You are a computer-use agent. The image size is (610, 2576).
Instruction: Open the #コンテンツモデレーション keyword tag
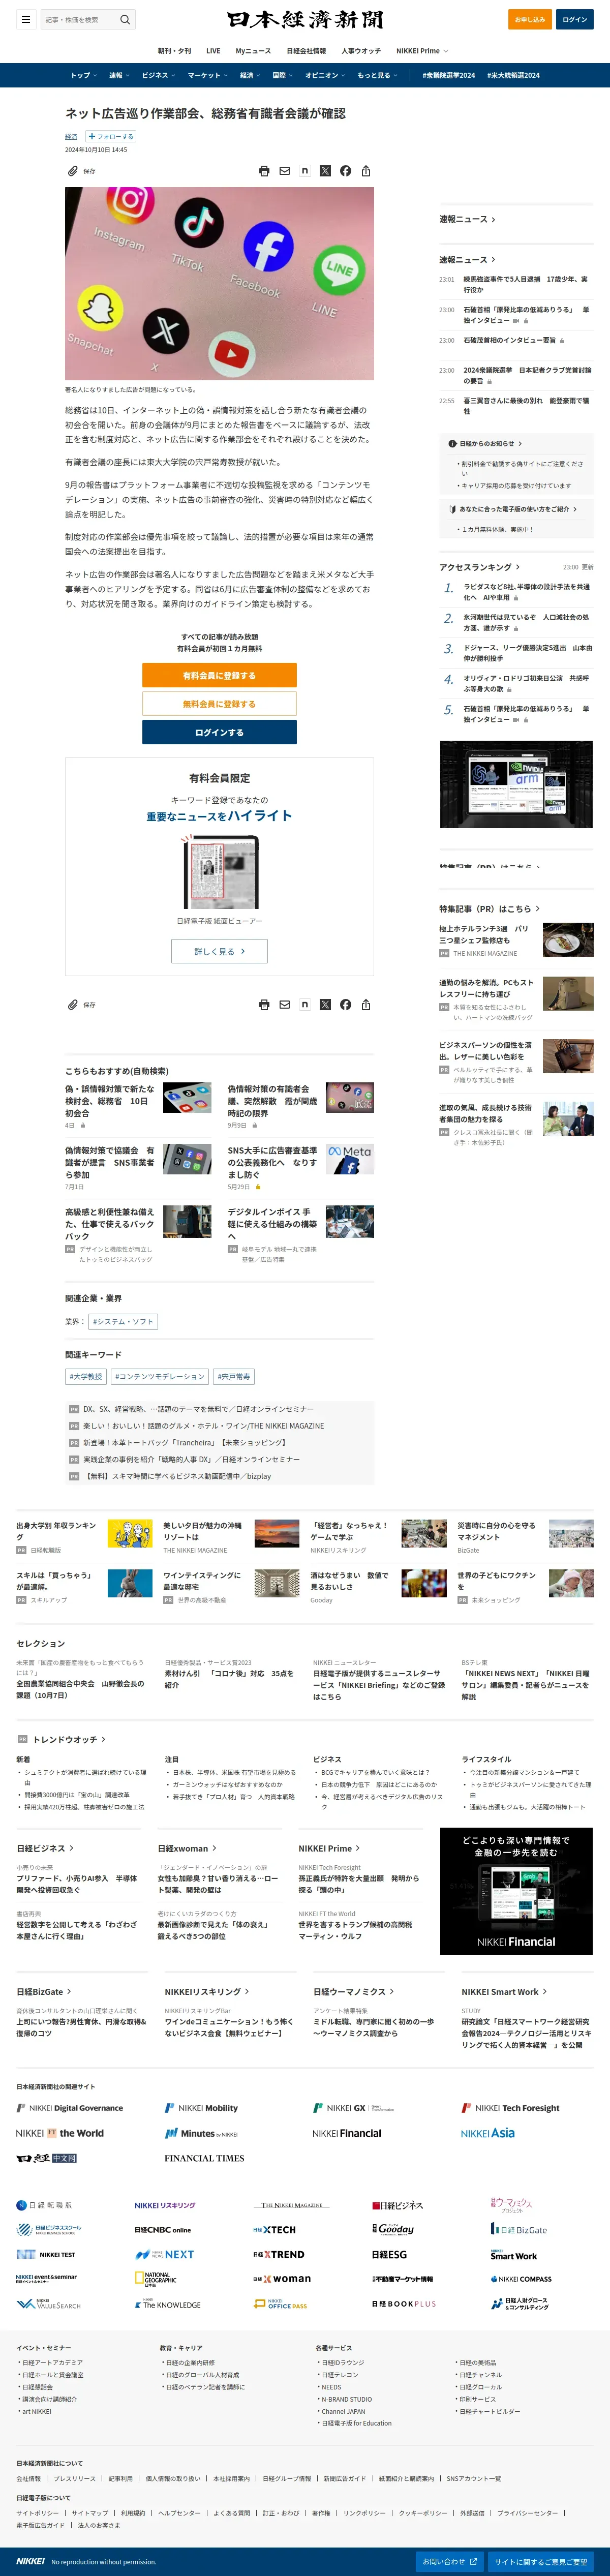[159, 1377]
